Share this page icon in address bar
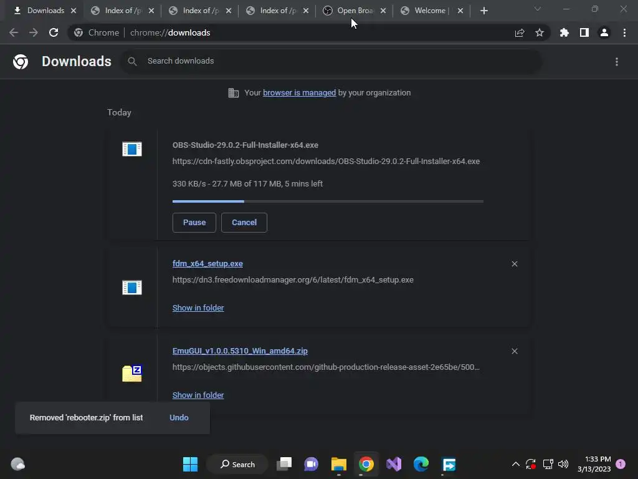 pos(520,32)
